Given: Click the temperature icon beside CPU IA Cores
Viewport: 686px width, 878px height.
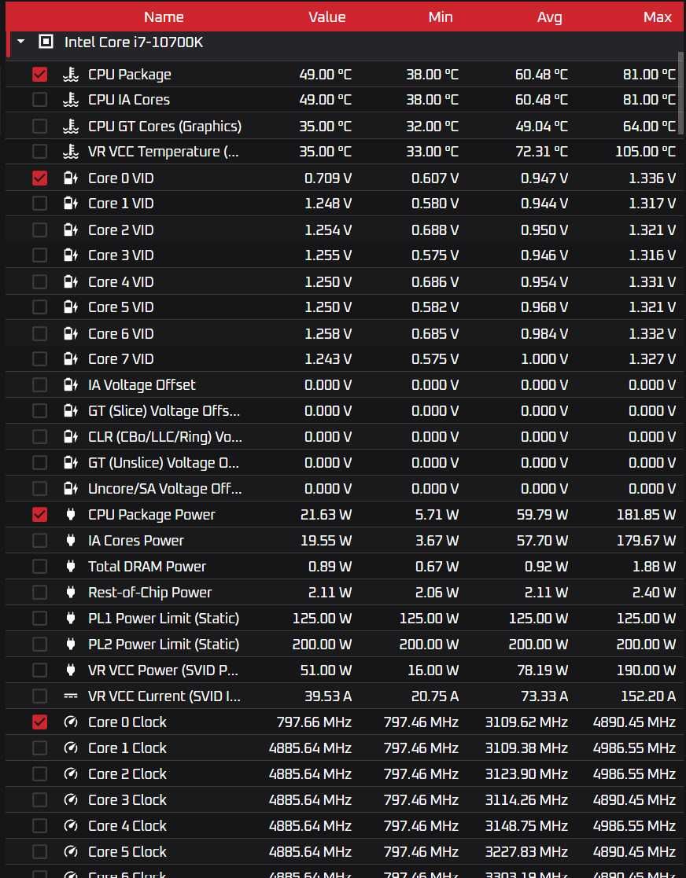Looking at the screenshot, I should coord(71,100).
